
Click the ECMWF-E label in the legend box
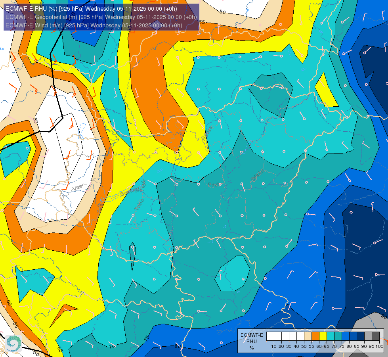pos(252,335)
